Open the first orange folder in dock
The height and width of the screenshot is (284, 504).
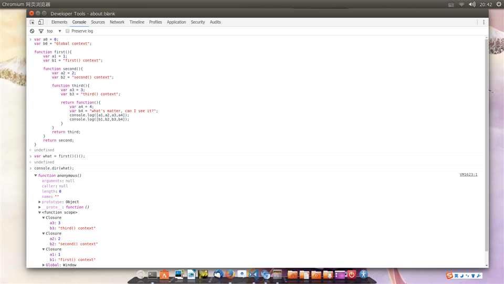[x=292, y=275]
